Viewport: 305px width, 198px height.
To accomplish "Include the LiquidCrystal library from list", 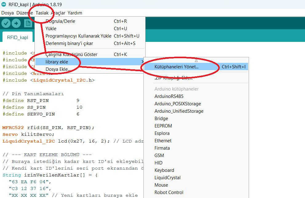I will (x=167, y=178).
